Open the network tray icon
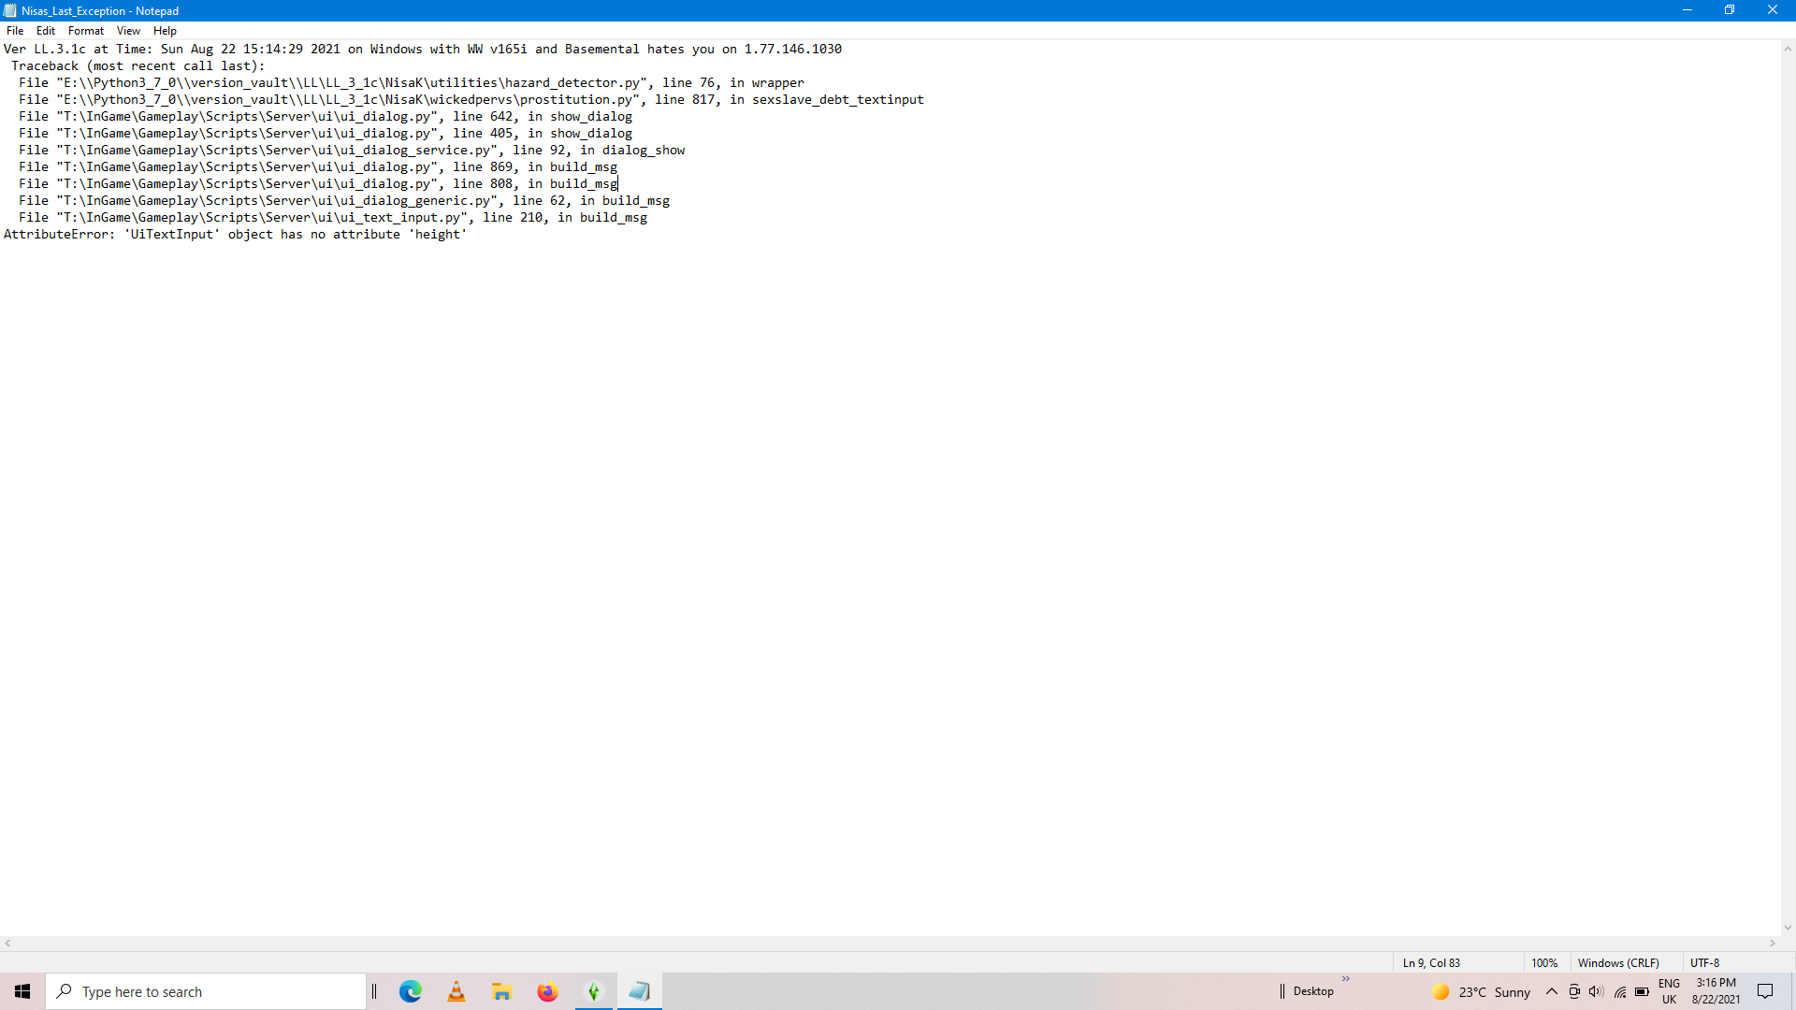This screenshot has height=1010, width=1796. [x=1620, y=991]
